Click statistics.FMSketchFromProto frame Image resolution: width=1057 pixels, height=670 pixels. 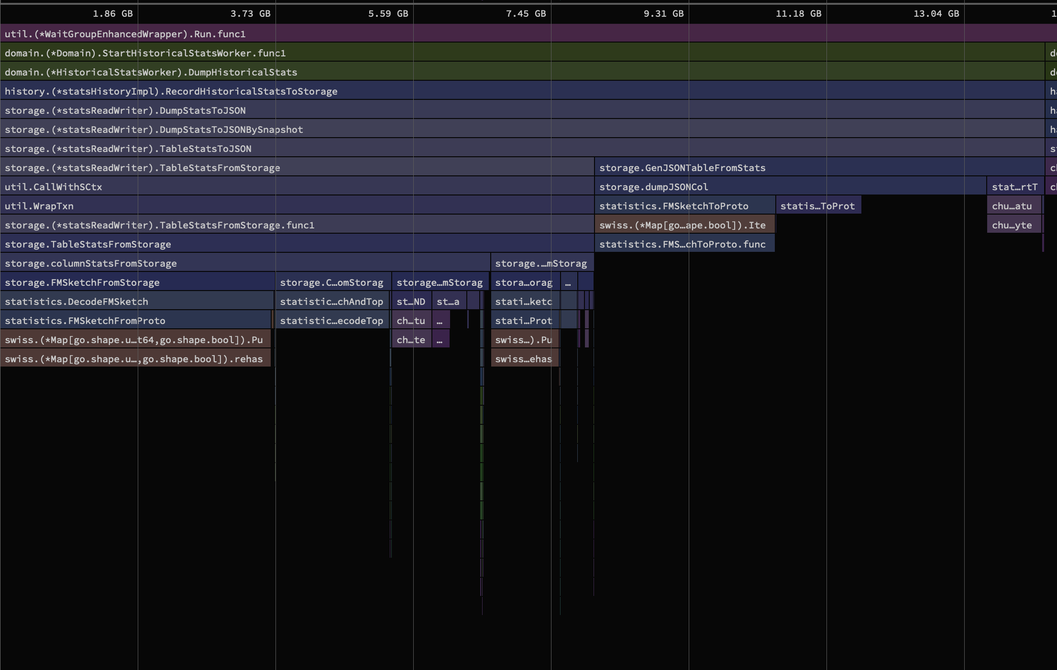[85, 321]
